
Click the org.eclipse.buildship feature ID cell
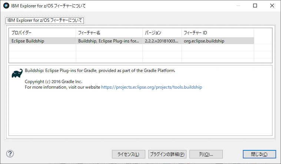pos(218,41)
